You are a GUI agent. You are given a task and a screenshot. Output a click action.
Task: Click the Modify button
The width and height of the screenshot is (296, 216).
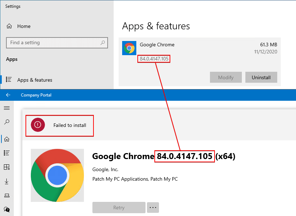click(226, 77)
